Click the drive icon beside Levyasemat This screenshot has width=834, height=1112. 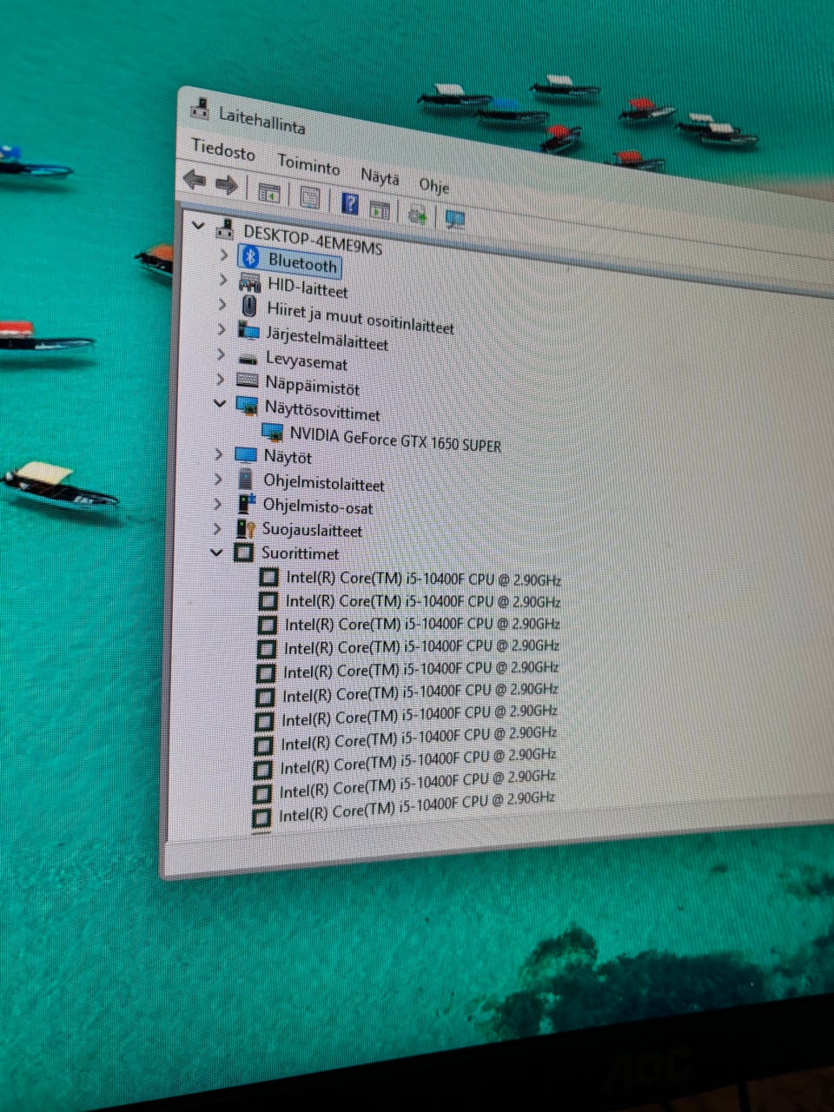click(x=248, y=357)
